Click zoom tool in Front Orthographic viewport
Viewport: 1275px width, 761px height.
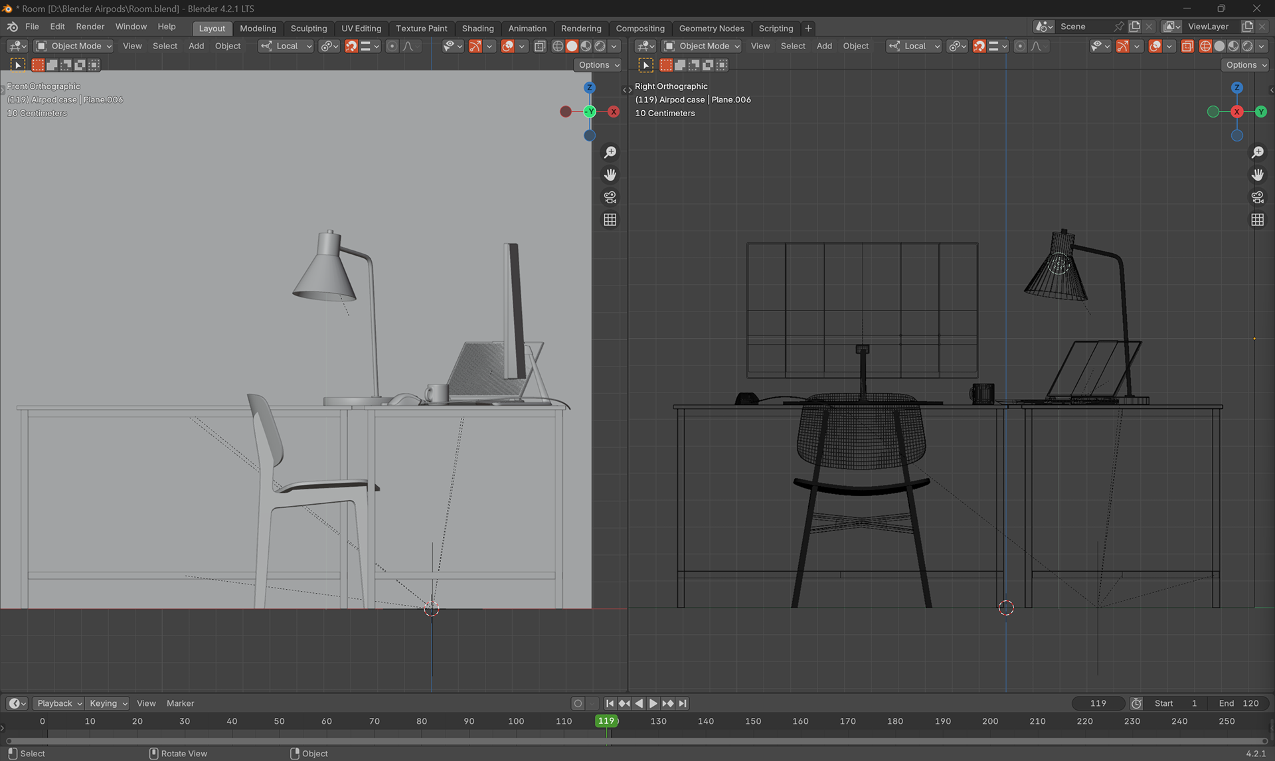click(x=610, y=153)
